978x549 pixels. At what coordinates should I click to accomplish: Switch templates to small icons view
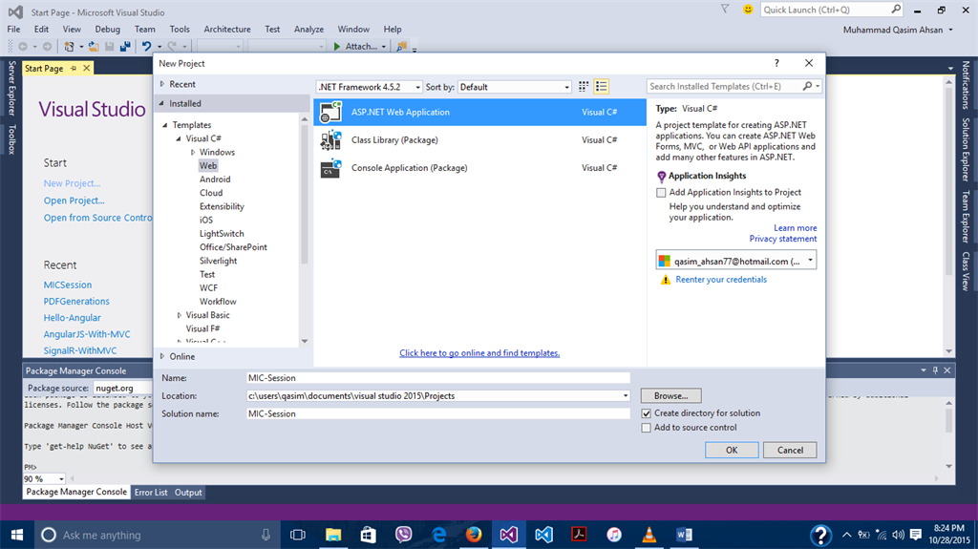point(584,87)
